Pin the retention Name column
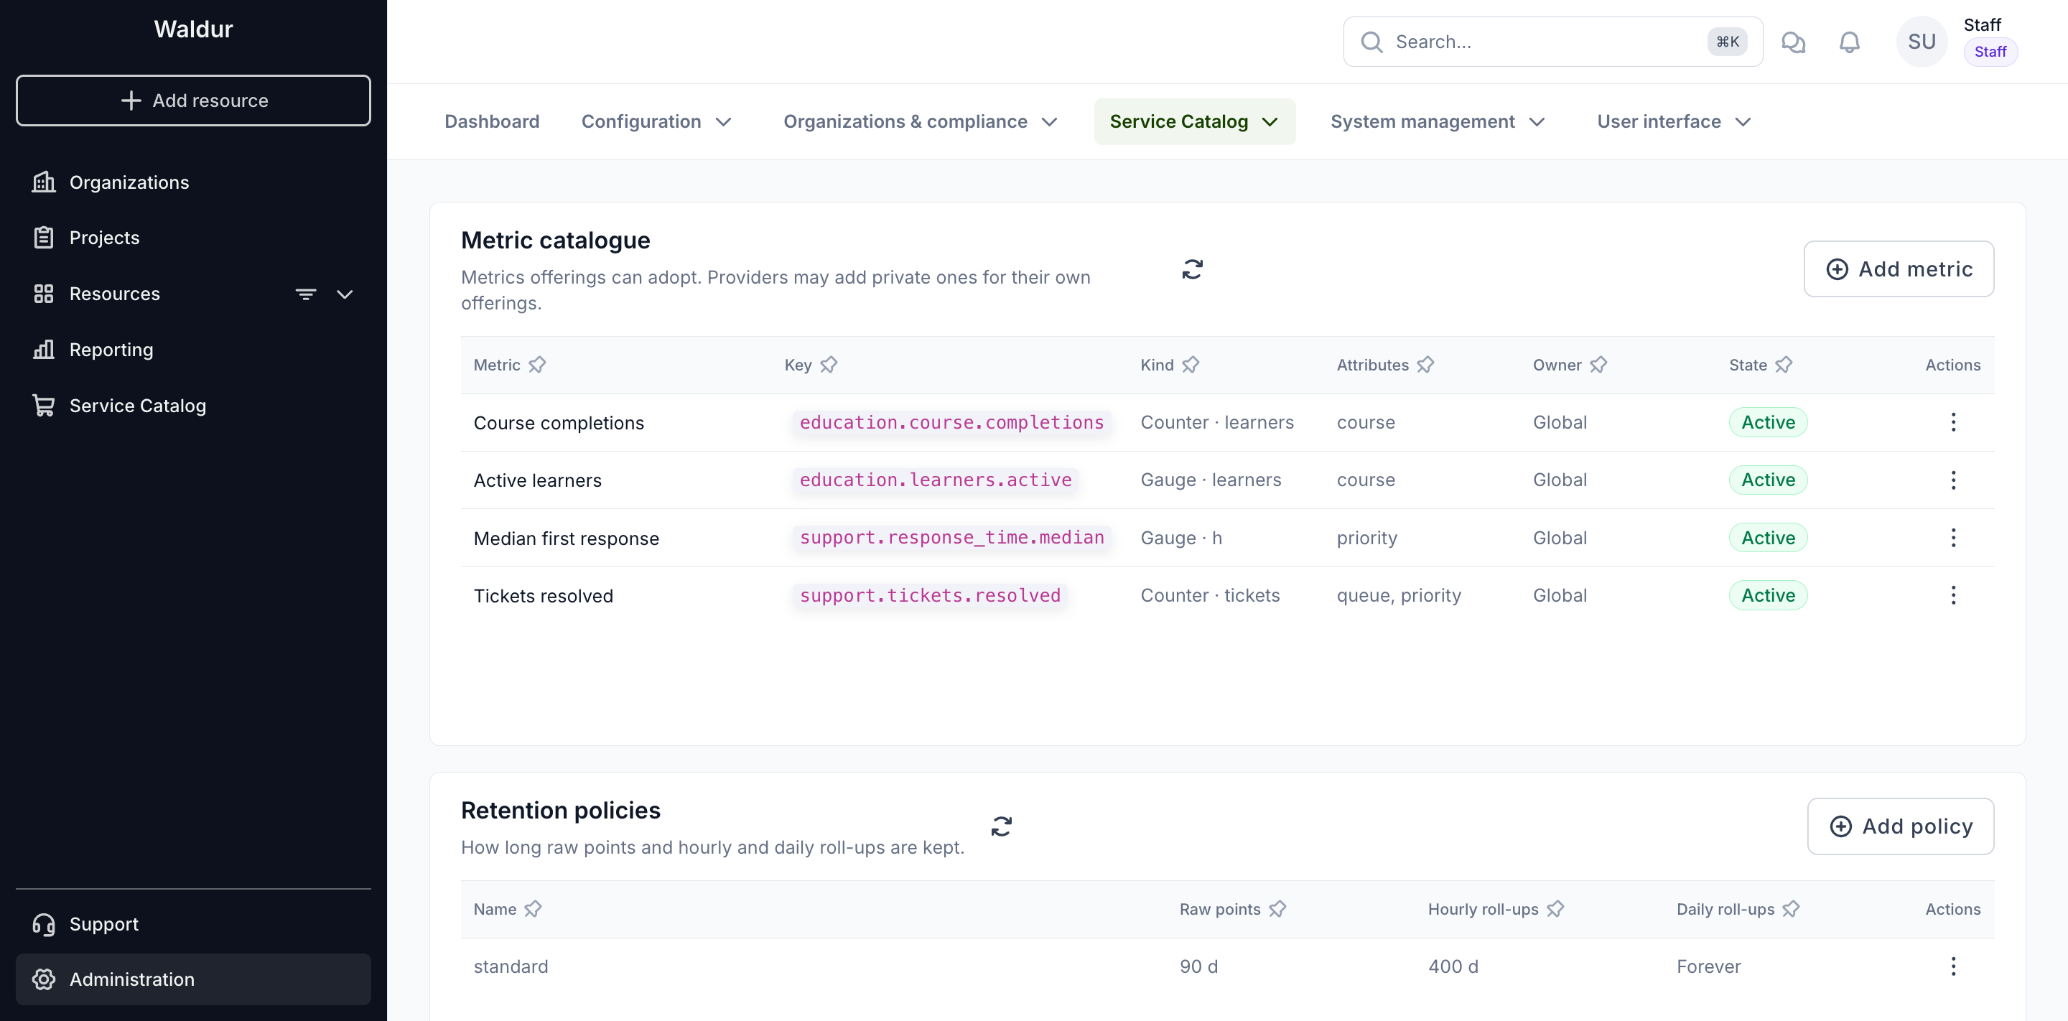This screenshot has width=2068, height=1021. pos(533,910)
